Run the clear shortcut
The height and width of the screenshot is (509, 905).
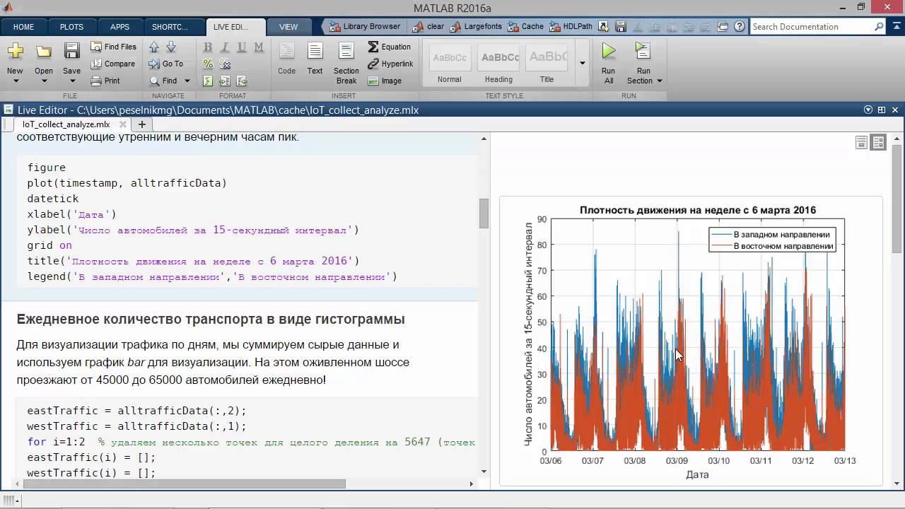[429, 27]
